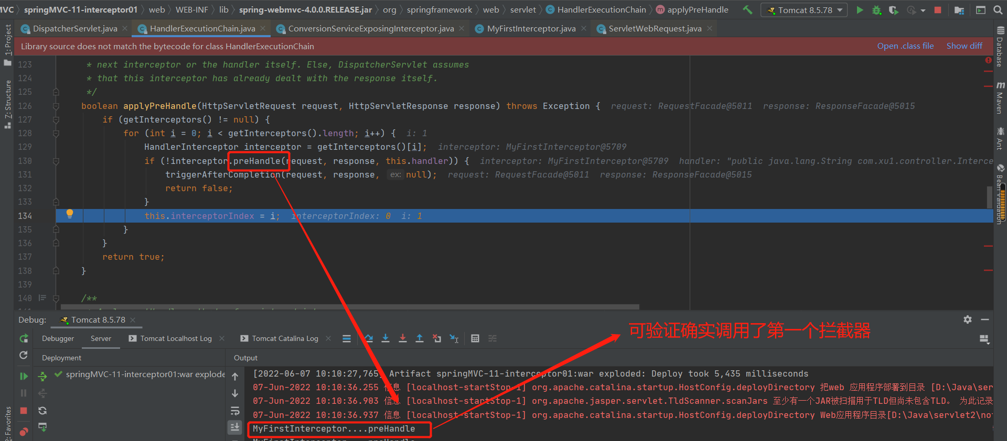This screenshot has height=441, width=1007.
Task: Deploy all artifacts in the Deployment pane
Action: (x=42, y=376)
